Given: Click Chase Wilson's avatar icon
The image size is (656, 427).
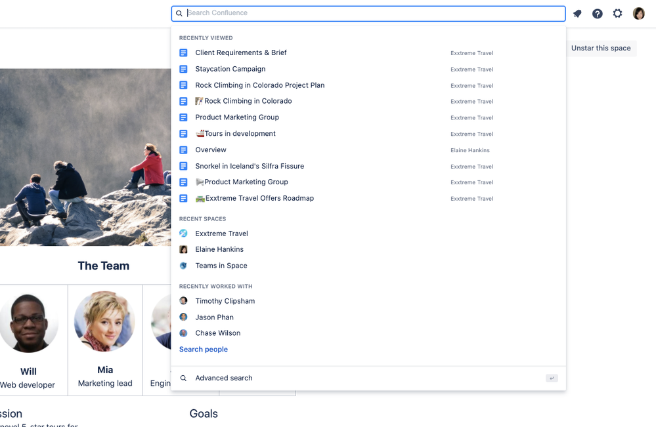Looking at the screenshot, I should (183, 333).
